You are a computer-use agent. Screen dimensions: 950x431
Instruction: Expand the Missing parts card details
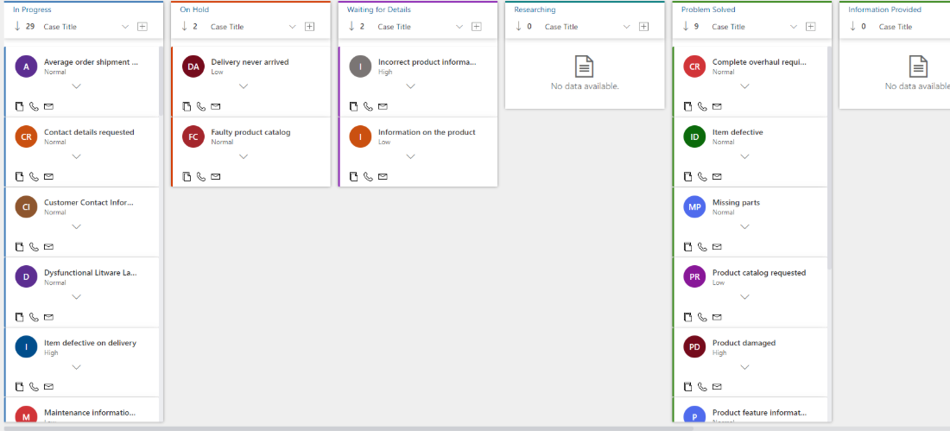745,226
